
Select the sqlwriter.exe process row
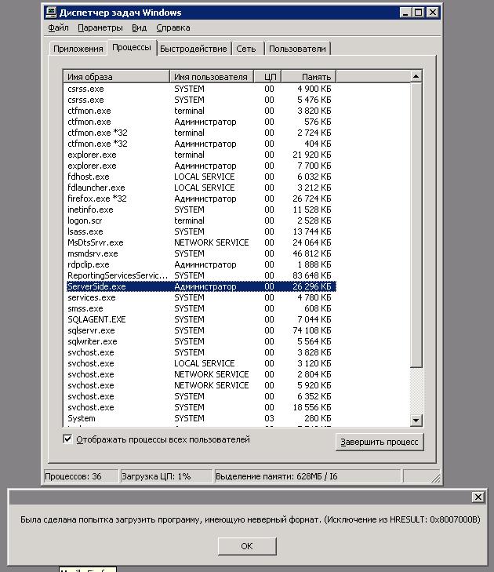(201, 341)
